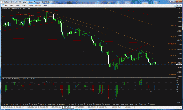The height and width of the screenshot is (110, 183).
Task: Switch to the EURUSD,Daily chart tab
Action: [x=8, y=107]
